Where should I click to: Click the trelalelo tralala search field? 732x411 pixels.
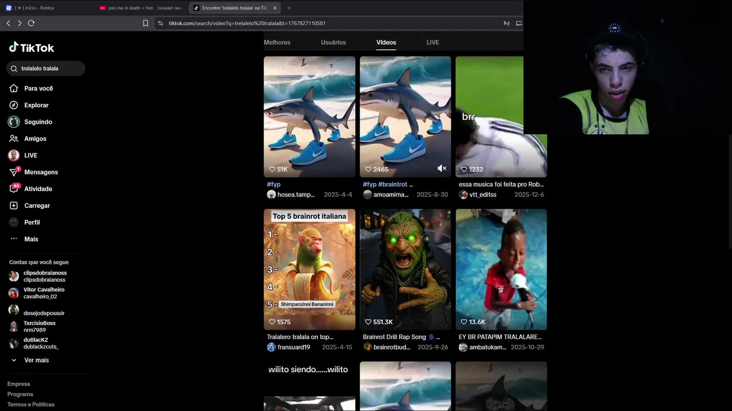point(46,68)
